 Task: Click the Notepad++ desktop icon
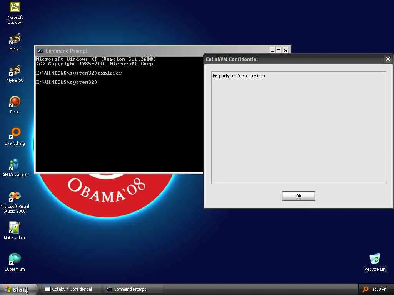[x=15, y=231]
